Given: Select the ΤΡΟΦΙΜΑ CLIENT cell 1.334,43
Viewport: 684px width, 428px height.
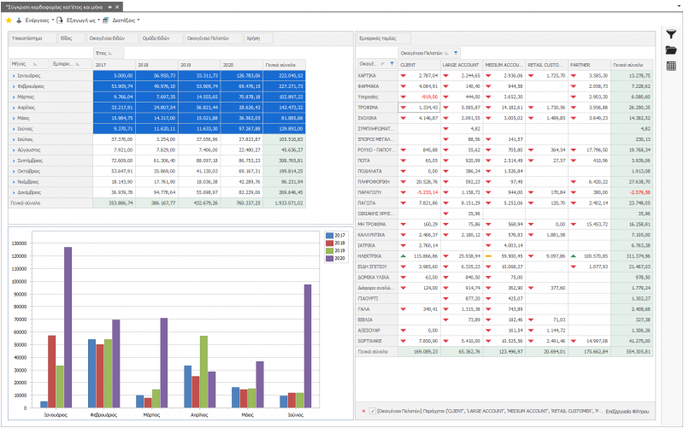Looking at the screenshot, I should 419,108.
